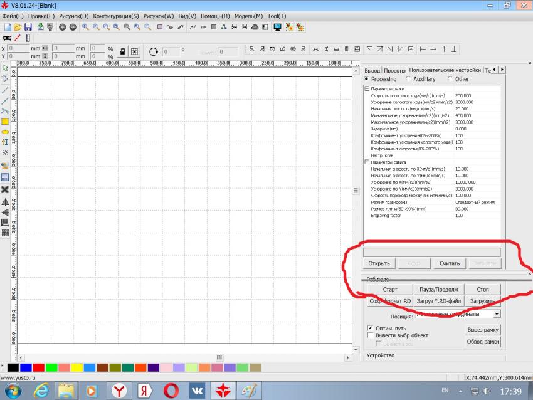Select the Other radio button
Viewport: 533px width, 400px height.
tap(450, 79)
